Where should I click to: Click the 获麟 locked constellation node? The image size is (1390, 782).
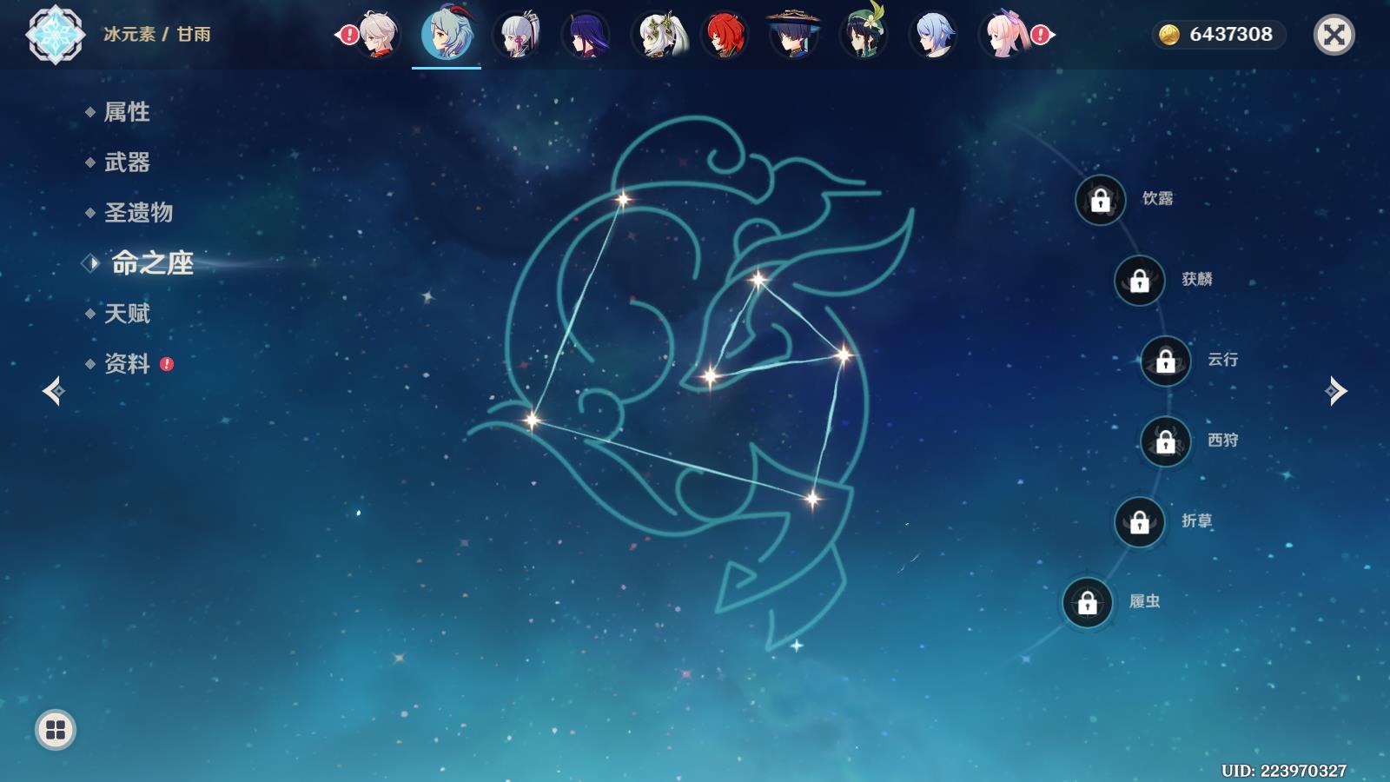[1140, 281]
